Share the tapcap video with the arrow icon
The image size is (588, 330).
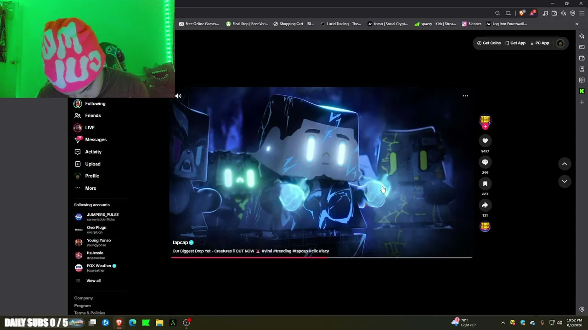tap(485, 205)
